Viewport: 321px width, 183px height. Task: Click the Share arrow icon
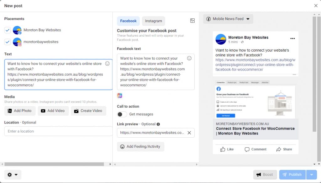pyautogui.click(x=279, y=149)
